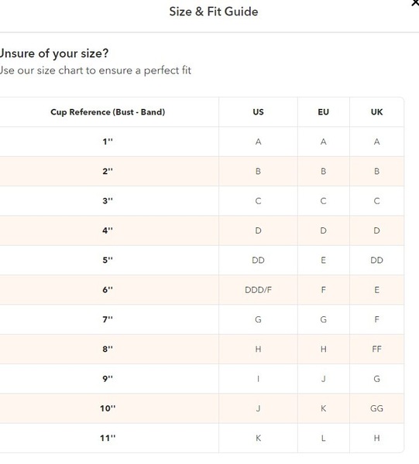This screenshot has height=464, width=419.
Task: Click the DDD/F cell in US column
Action: [x=258, y=290]
